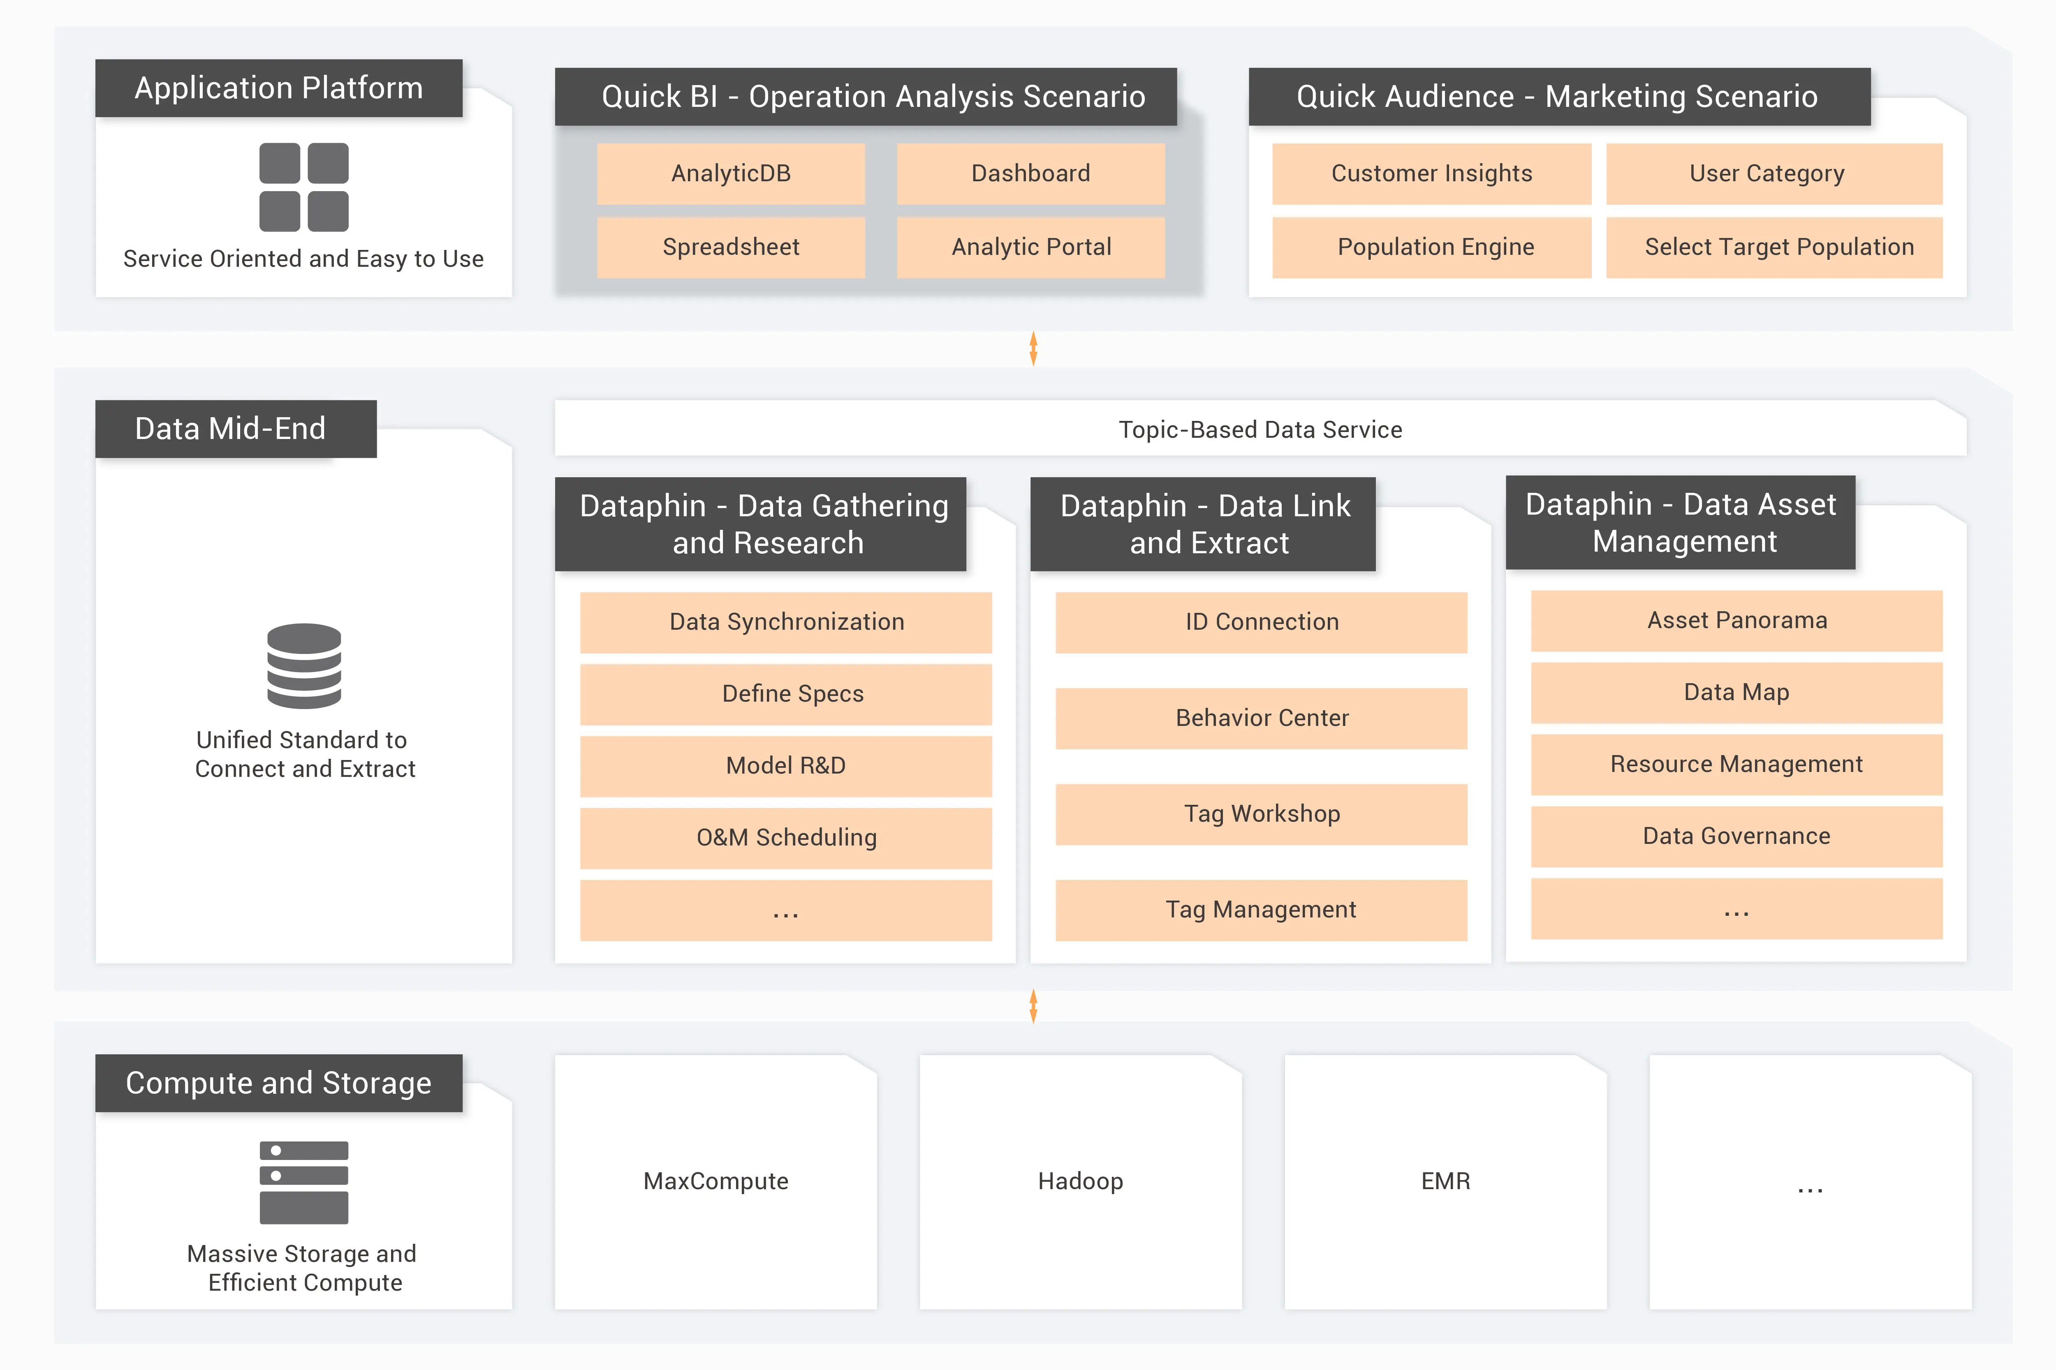
Task: Click the server rack storage icon
Action: (x=303, y=1182)
